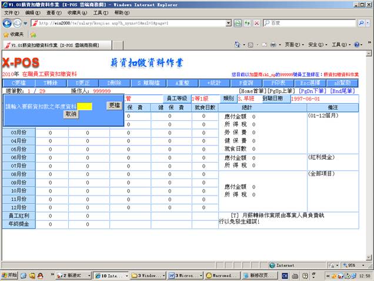Click the 更檔 button in dialog
The width and height of the screenshot is (374, 281).
click(x=114, y=105)
